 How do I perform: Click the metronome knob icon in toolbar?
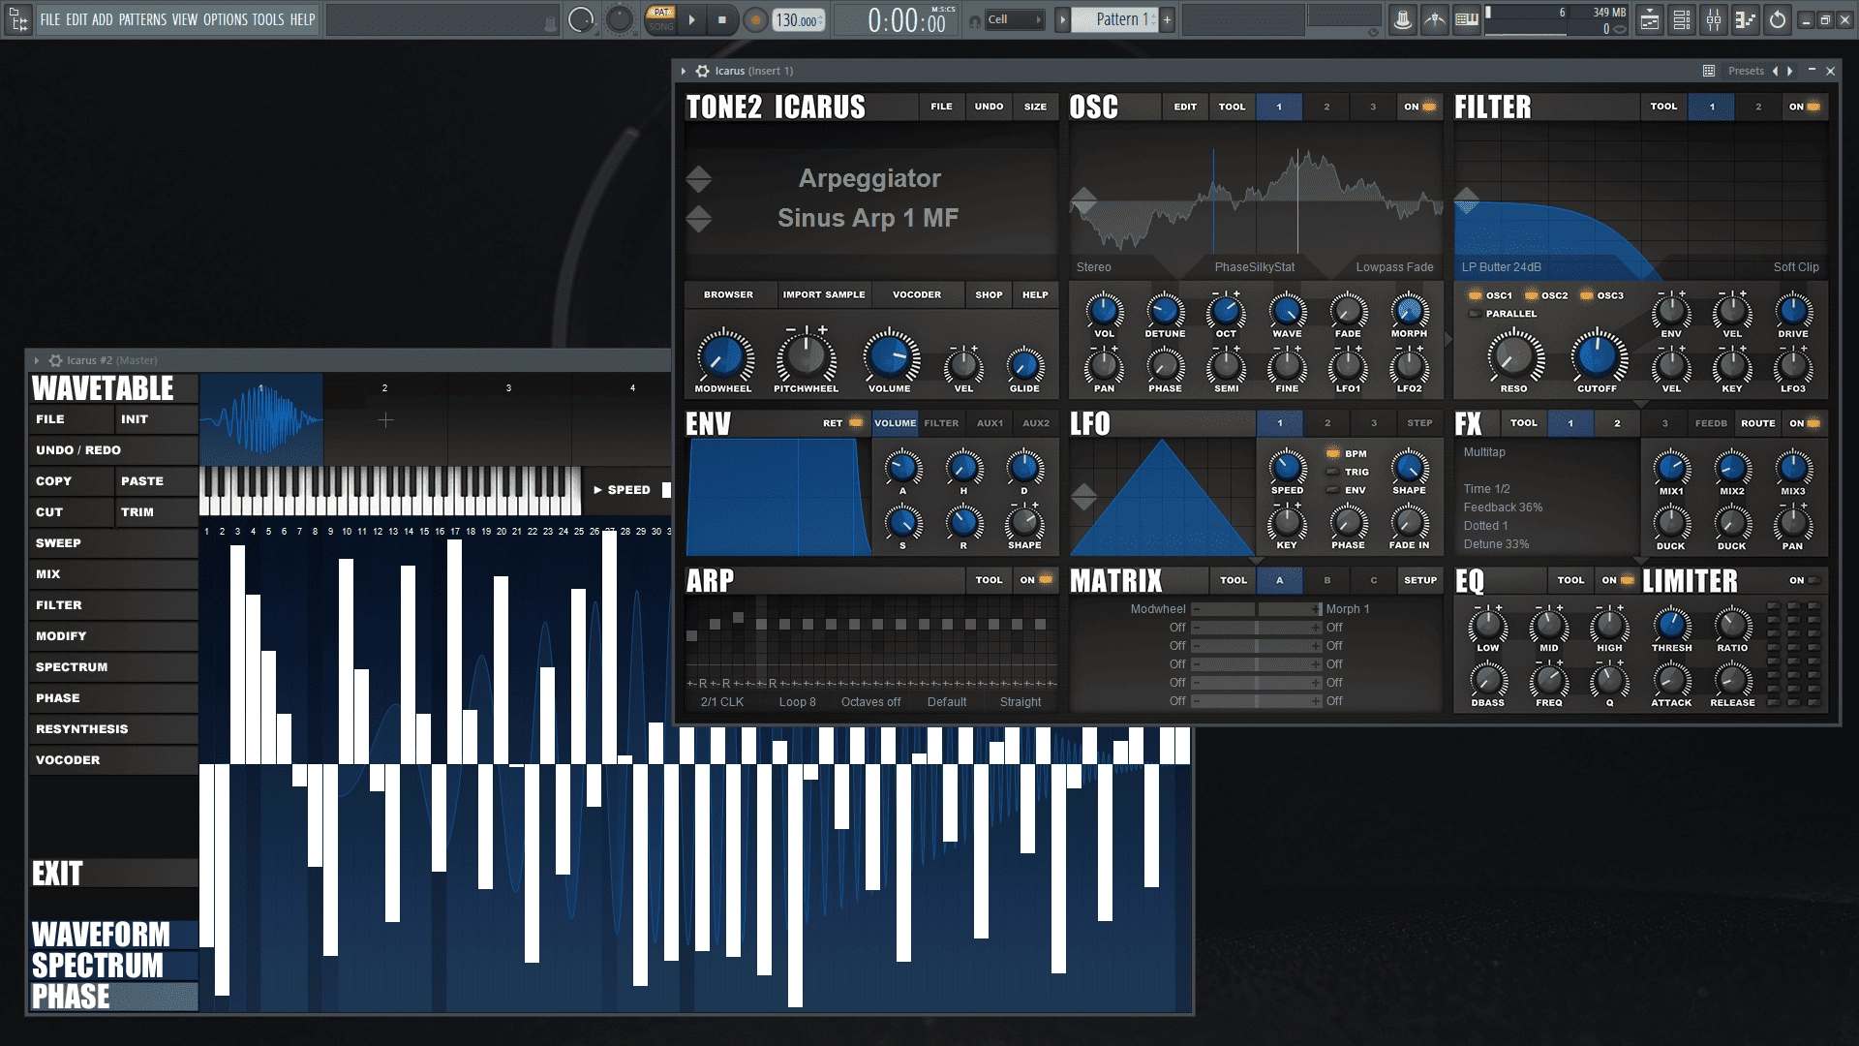(x=581, y=19)
